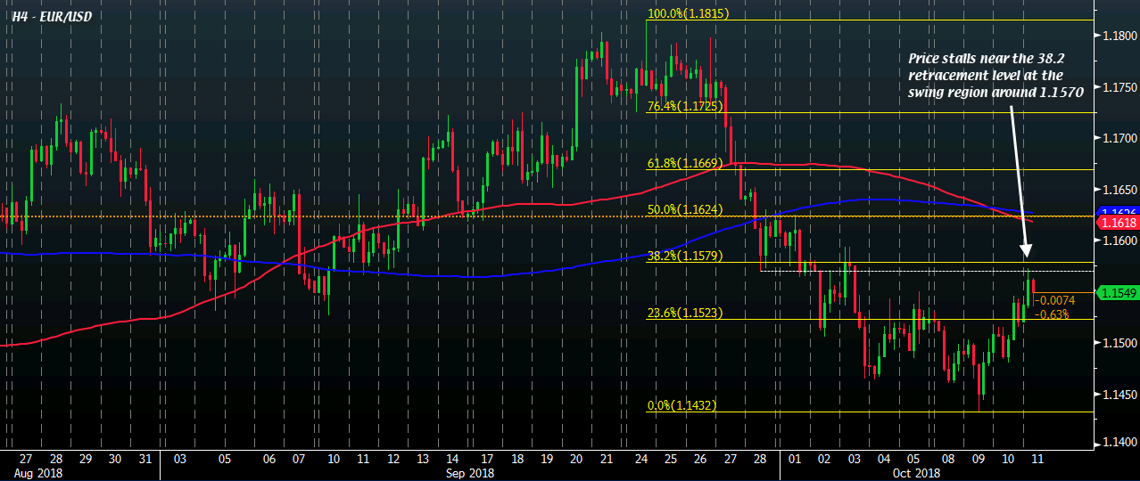Click the -0.63% percentage change readout
Screen dimensions: 1140x481
tap(1056, 314)
